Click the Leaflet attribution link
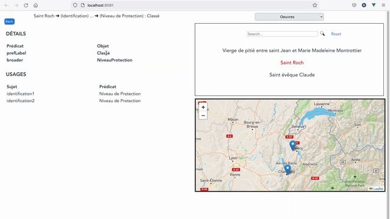 [x=378, y=189]
